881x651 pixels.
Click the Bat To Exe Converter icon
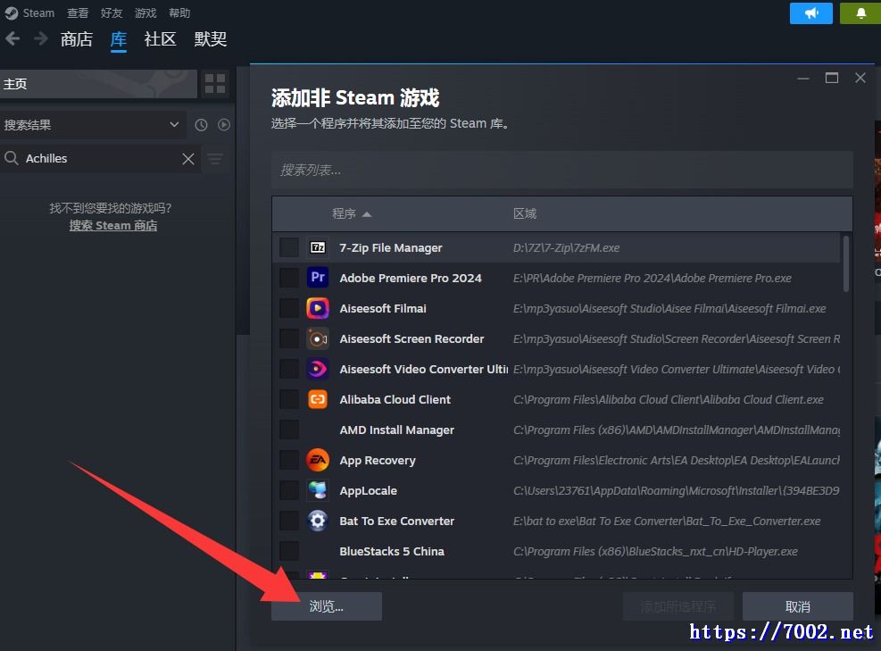point(318,521)
